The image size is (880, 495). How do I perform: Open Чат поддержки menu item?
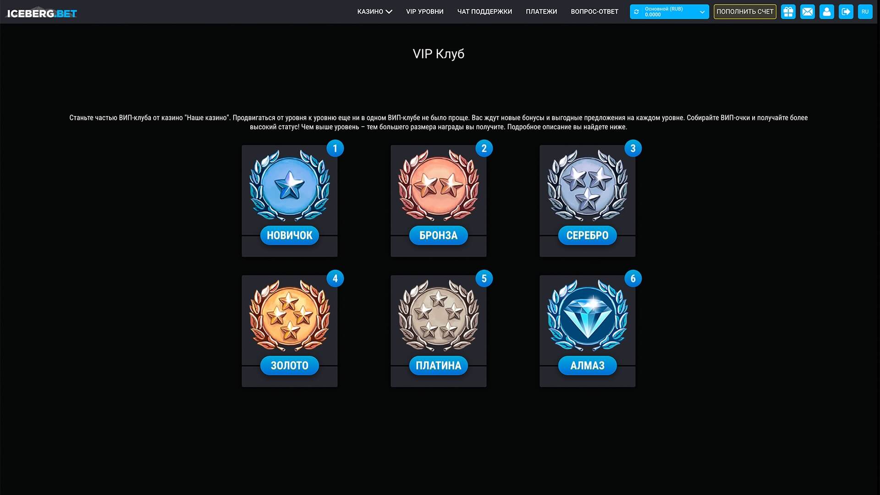click(x=484, y=12)
